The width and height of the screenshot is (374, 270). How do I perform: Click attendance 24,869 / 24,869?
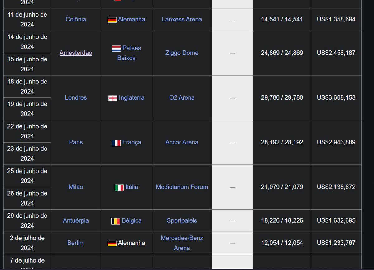282,53
